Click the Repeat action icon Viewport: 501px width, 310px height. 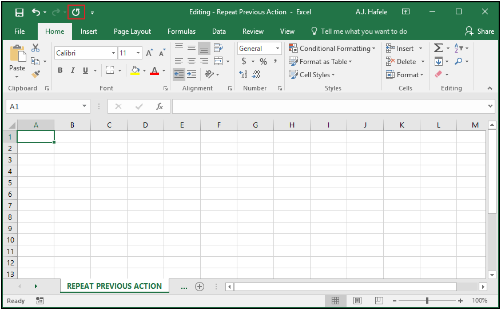[76, 13]
